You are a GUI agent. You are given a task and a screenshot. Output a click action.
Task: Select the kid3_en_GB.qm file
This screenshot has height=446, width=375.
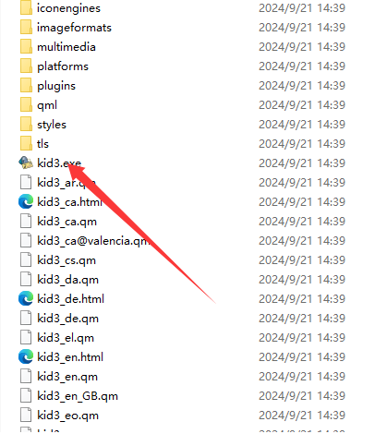(x=78, y=396)
